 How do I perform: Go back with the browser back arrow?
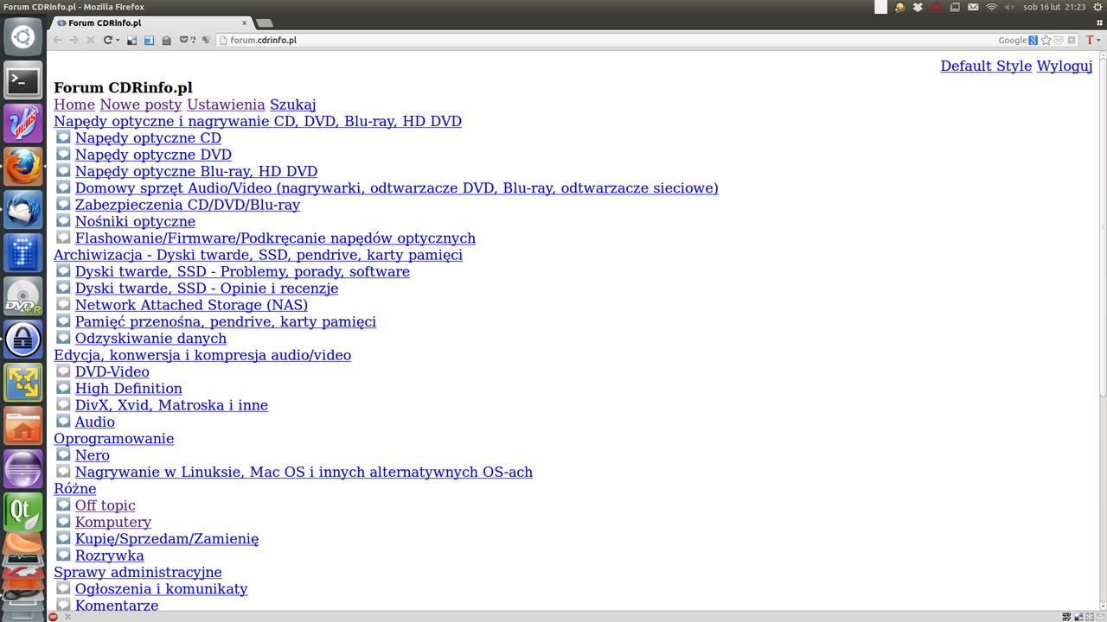[57, 40]
